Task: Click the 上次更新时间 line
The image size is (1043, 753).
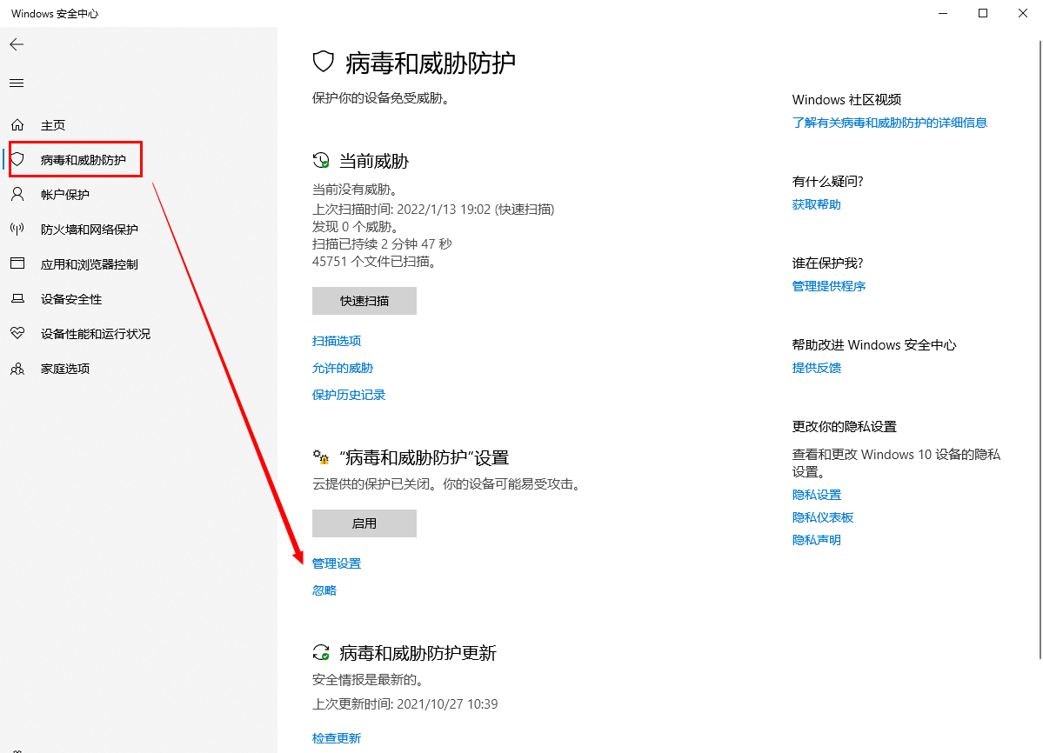Action: (404, 703)
